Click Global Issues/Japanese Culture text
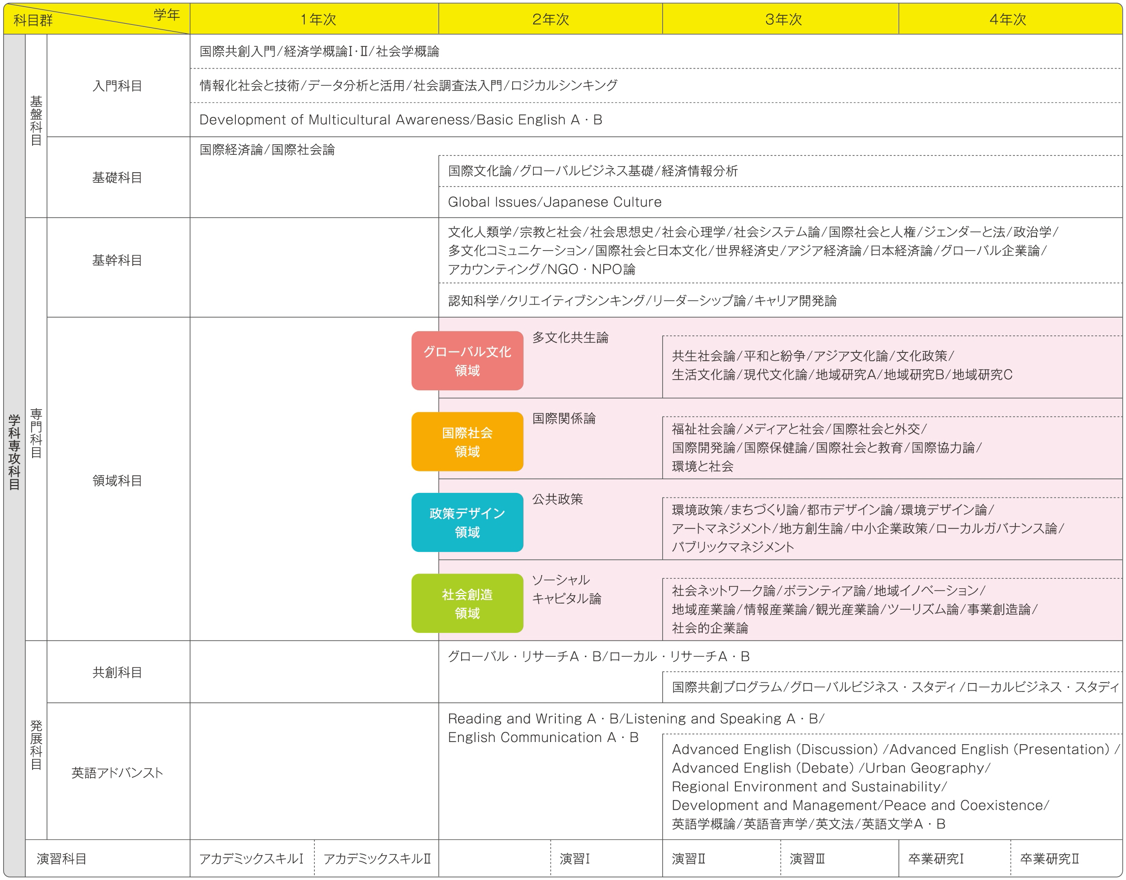 tap(555, 202)
